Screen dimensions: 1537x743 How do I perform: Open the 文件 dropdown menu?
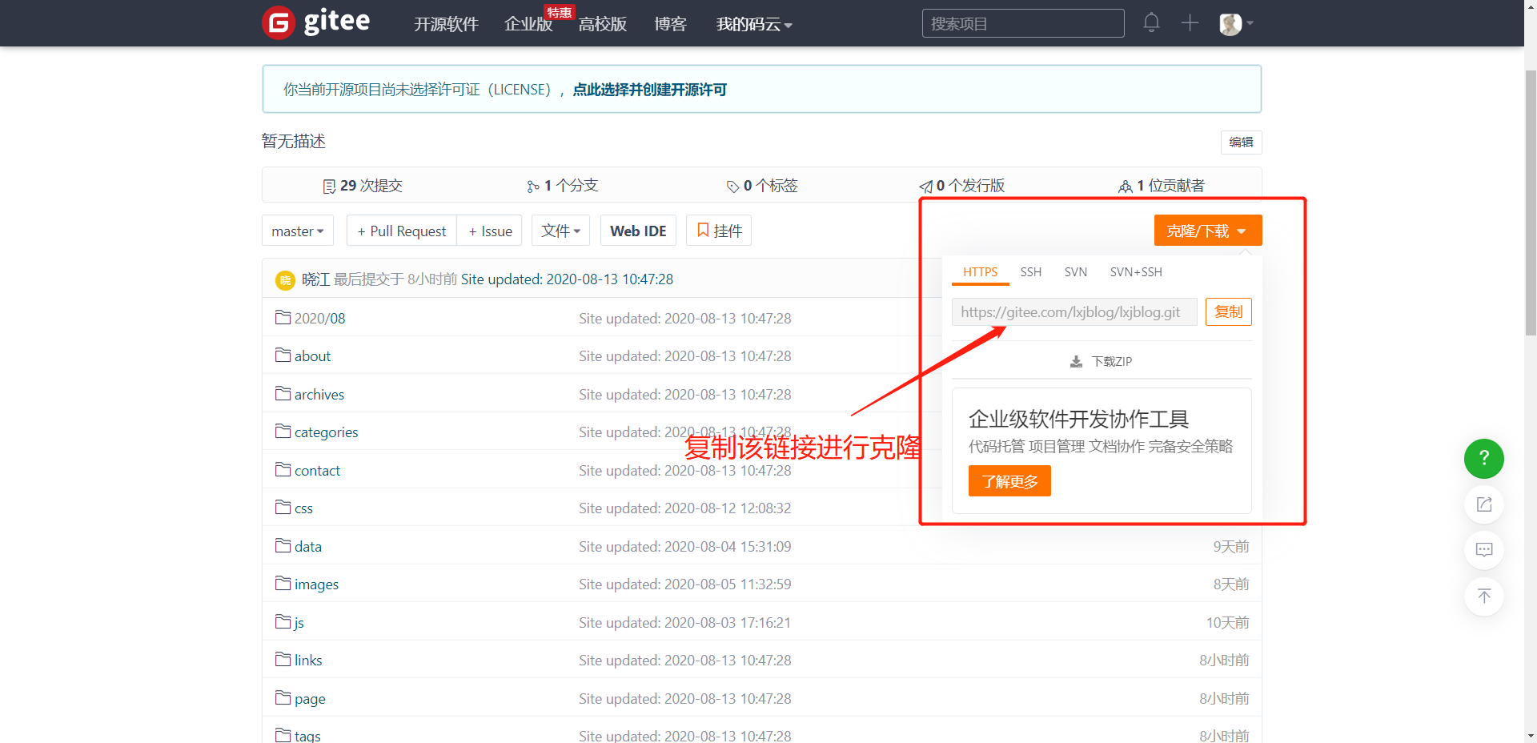click(560, 231)
